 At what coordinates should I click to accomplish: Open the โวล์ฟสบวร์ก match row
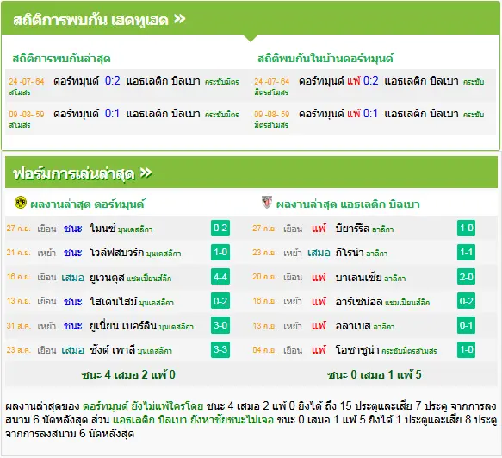(118, 253)
